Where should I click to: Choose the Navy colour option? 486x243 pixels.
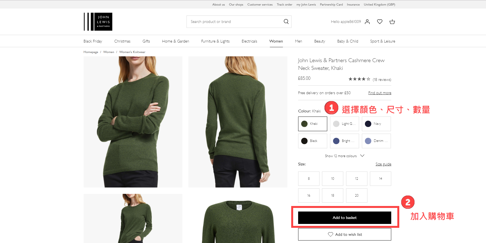tap(376, 124)
